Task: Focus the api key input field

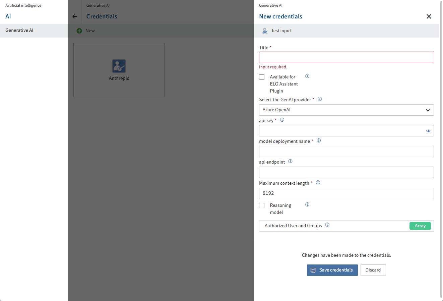Action: click(x=346, y=131)
